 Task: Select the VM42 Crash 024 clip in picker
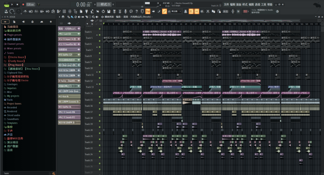coord(69,34)
